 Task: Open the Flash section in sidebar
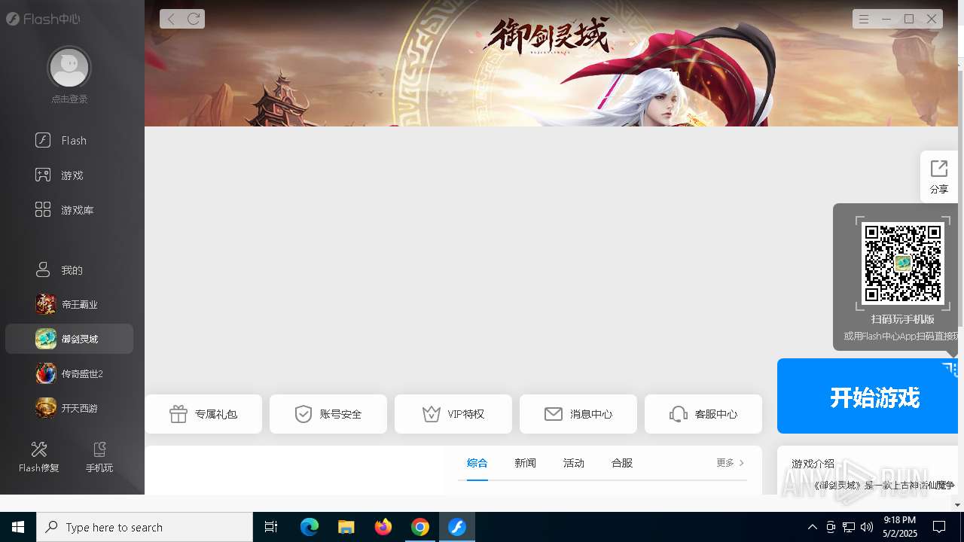pos(61,140)
